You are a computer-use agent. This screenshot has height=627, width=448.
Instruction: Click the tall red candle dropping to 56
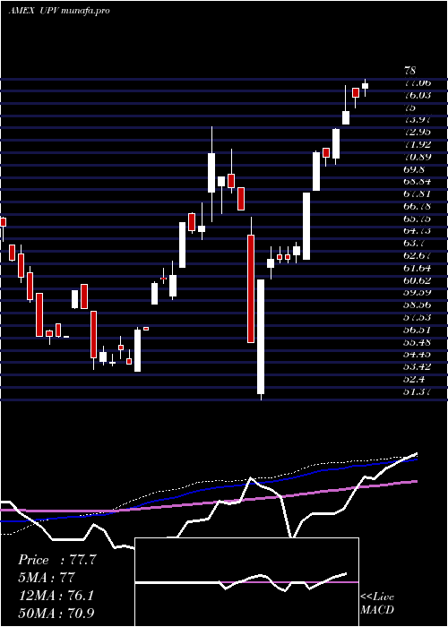tap(251, 288)
